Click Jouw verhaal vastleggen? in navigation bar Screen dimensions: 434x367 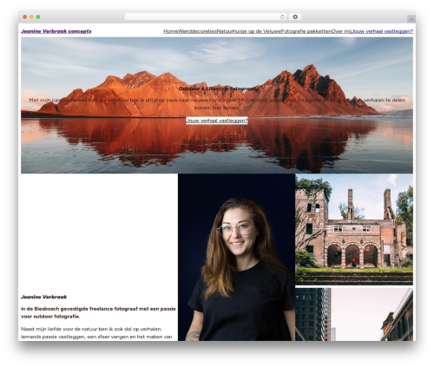coord(382,31)
